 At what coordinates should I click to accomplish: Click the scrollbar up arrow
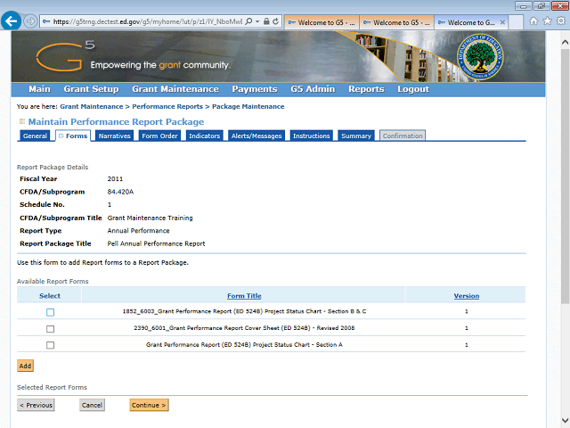tap(565, 42)
